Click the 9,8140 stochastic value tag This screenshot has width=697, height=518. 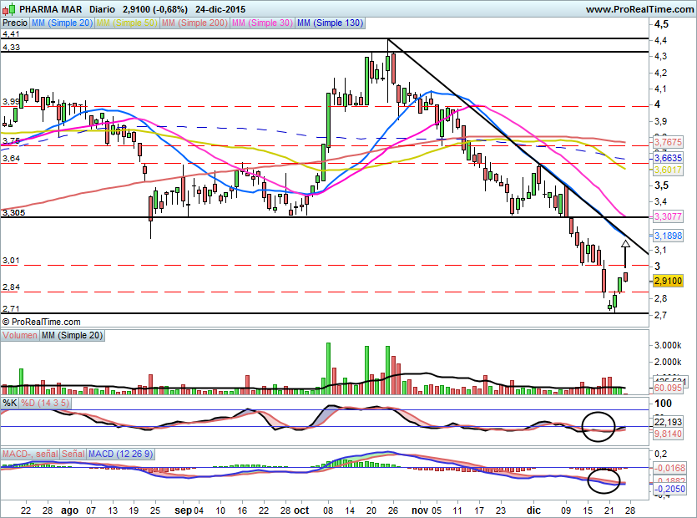[x=668, y=434]
